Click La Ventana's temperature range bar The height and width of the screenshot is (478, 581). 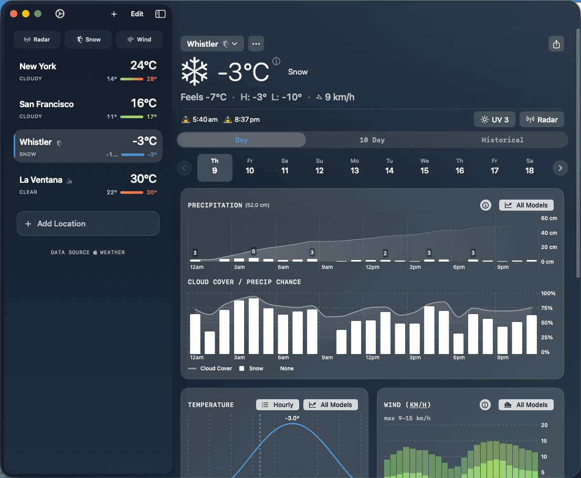pyautogui.click(x=132, y=192)
